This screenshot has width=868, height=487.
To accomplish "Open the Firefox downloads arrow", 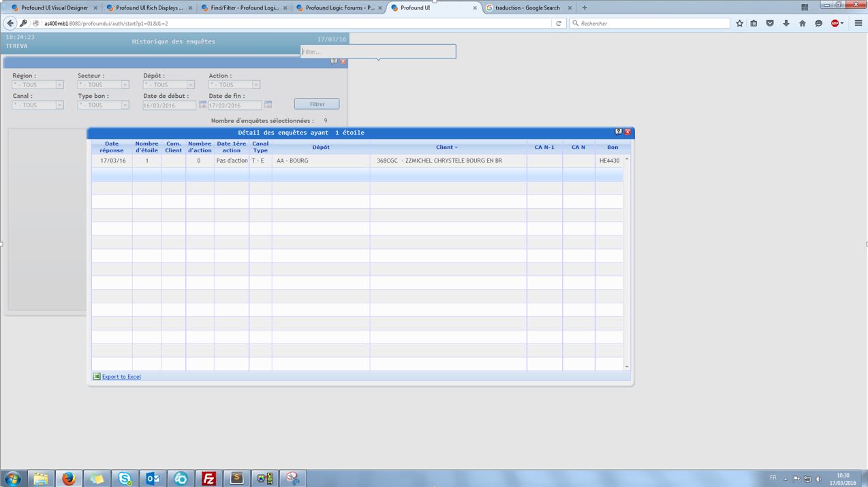I will (x=786, y=23).
